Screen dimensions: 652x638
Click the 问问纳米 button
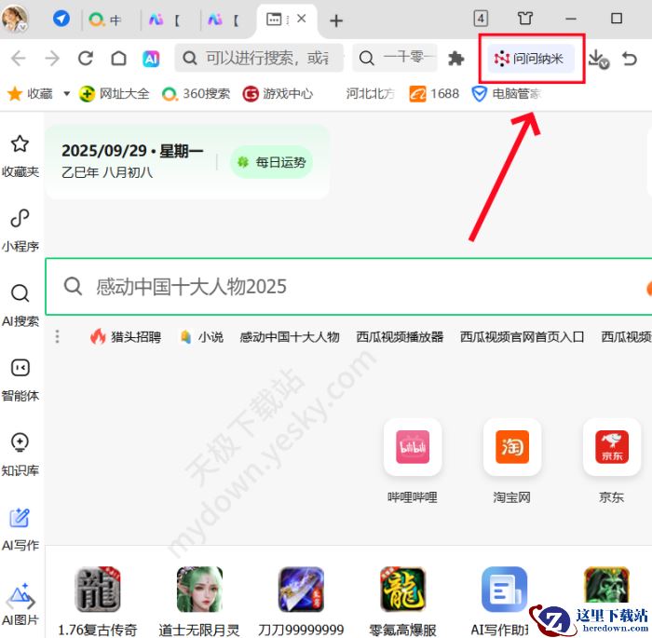(531, 59)
